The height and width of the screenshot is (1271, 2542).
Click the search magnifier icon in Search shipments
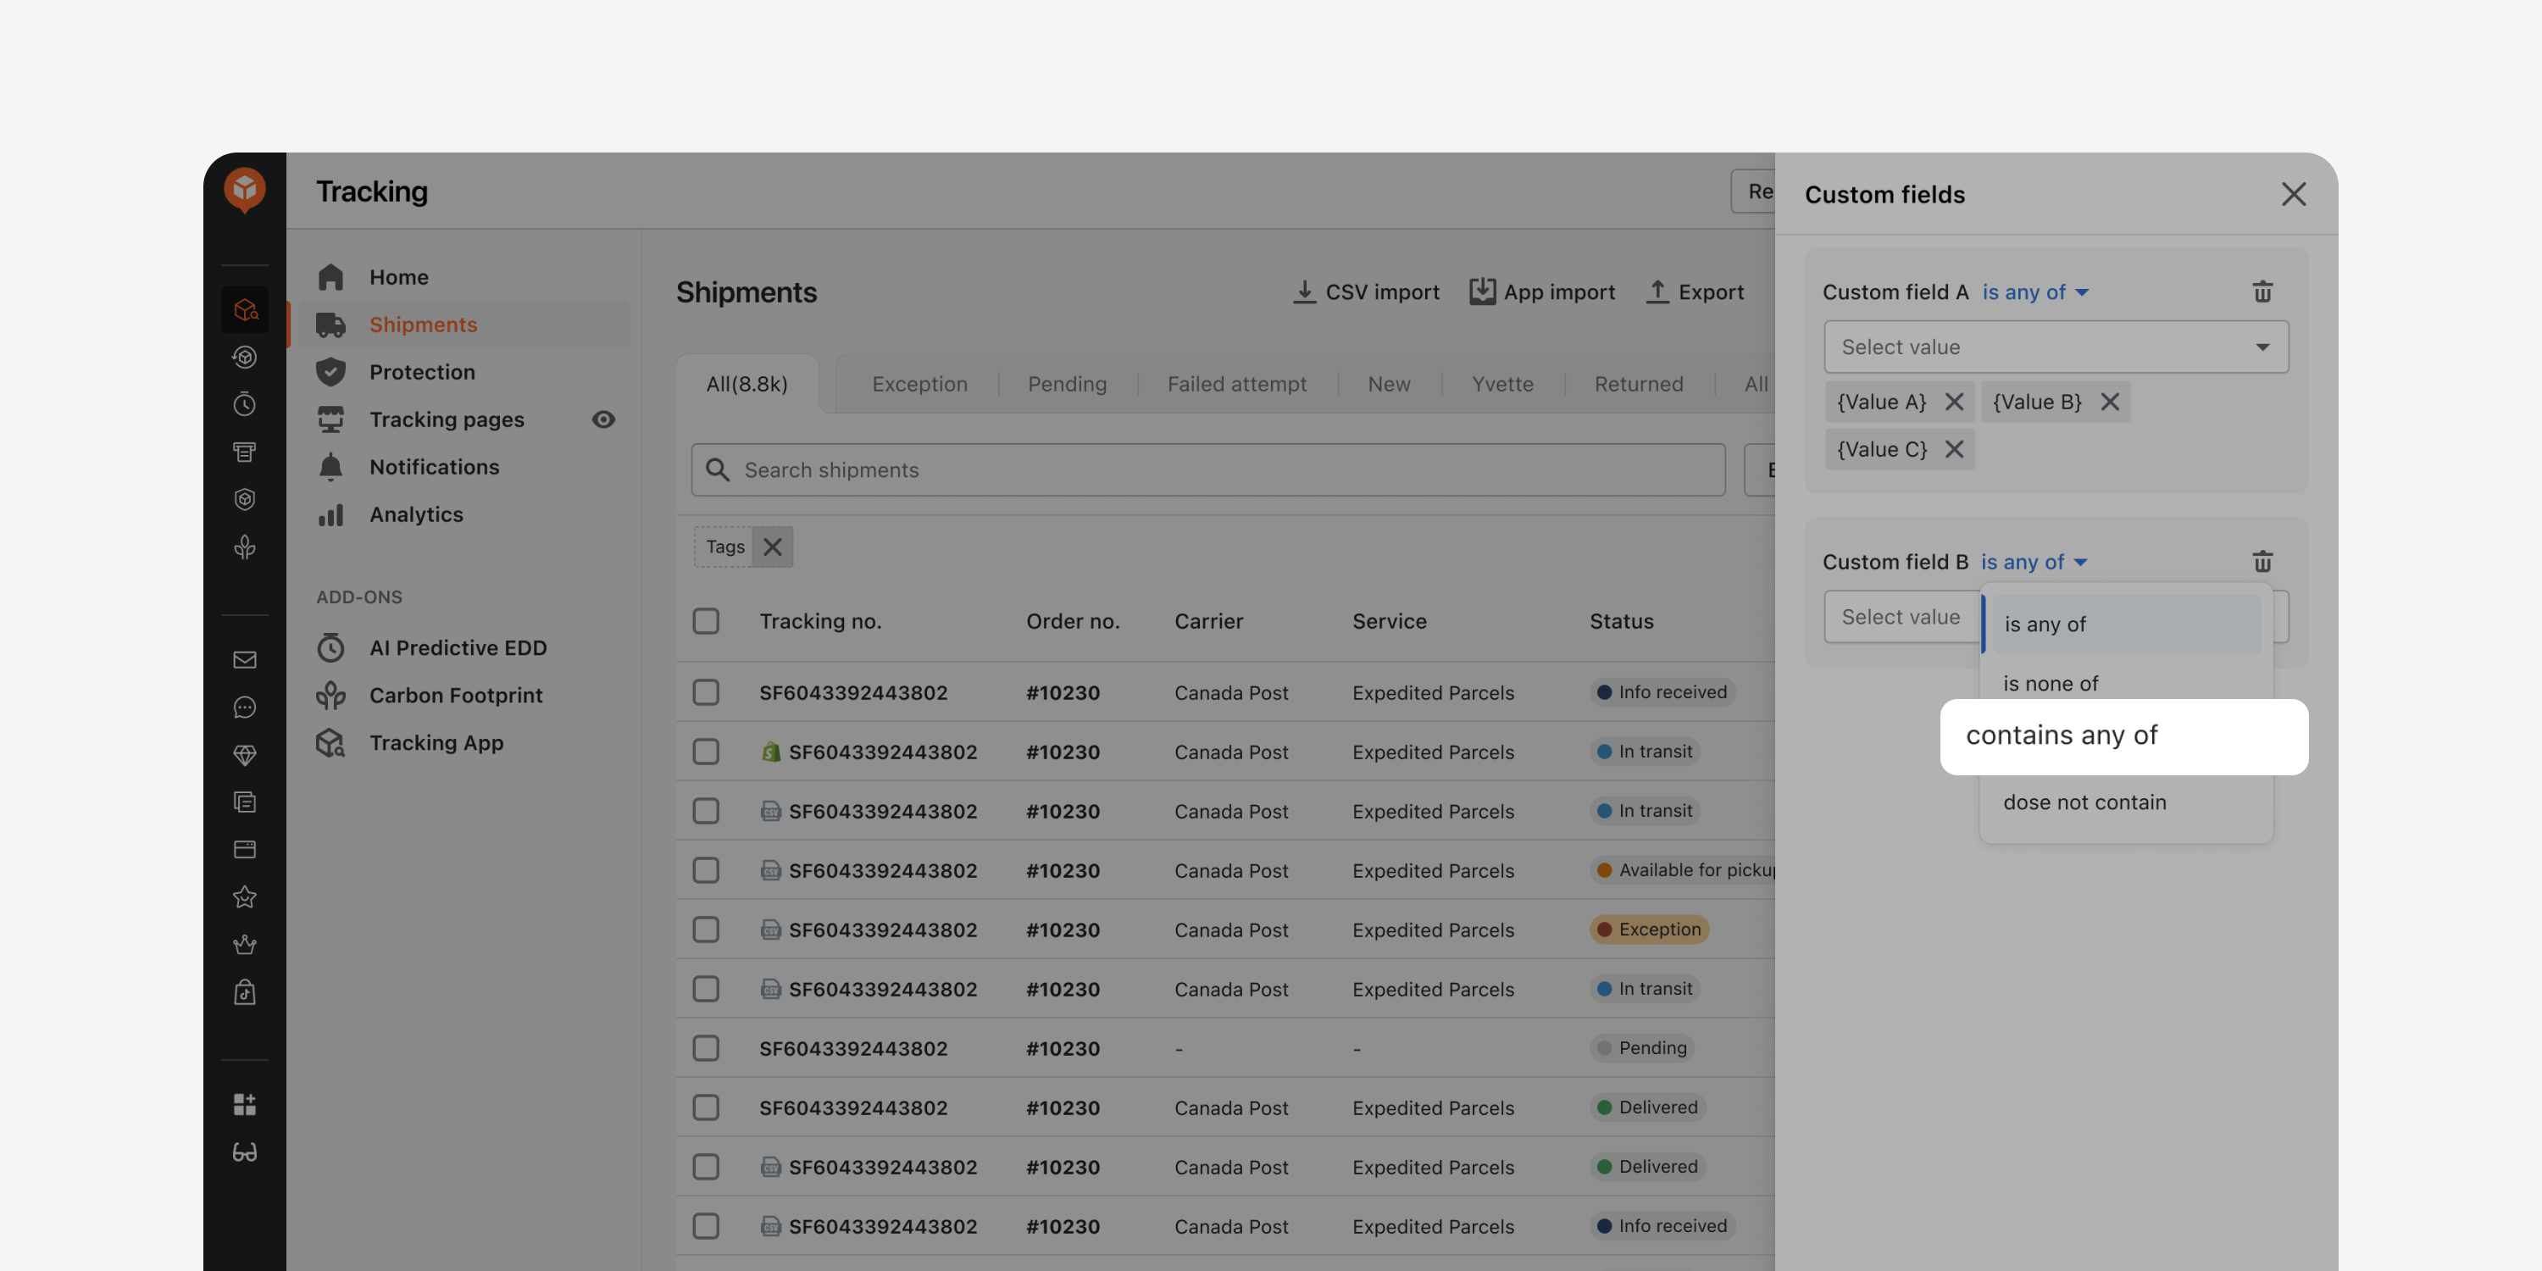click(719, 469)
